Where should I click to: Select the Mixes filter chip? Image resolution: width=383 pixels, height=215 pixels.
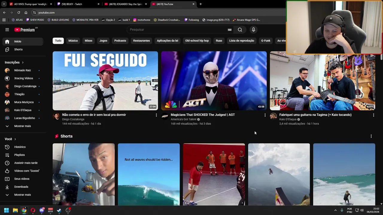click(x=89, y=41)
